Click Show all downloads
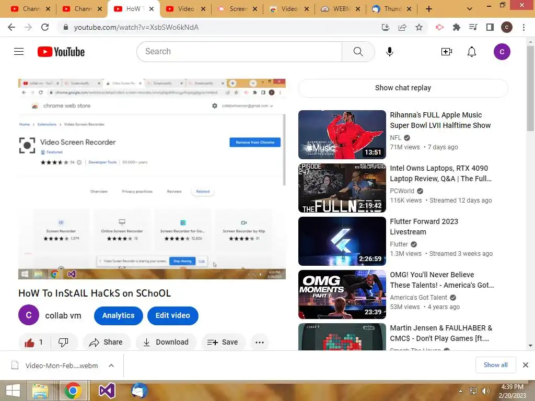This screenshot has width=535, height=401. pyautogui.click(x=495, y=365)
